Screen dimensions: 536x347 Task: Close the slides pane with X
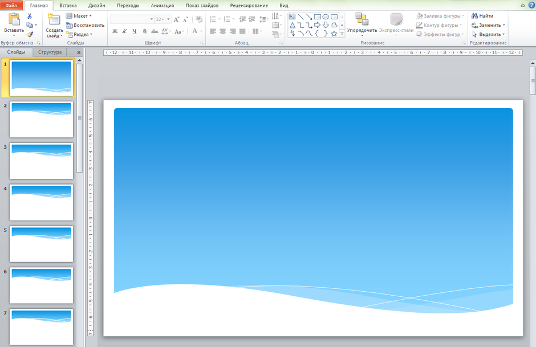coord(79,52)
